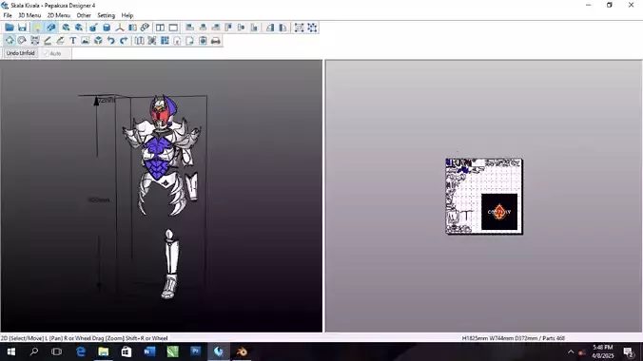Viewport: 643px width, 361px height.
Task: Click the Undo Unfold button
Action: click(21, 53)
